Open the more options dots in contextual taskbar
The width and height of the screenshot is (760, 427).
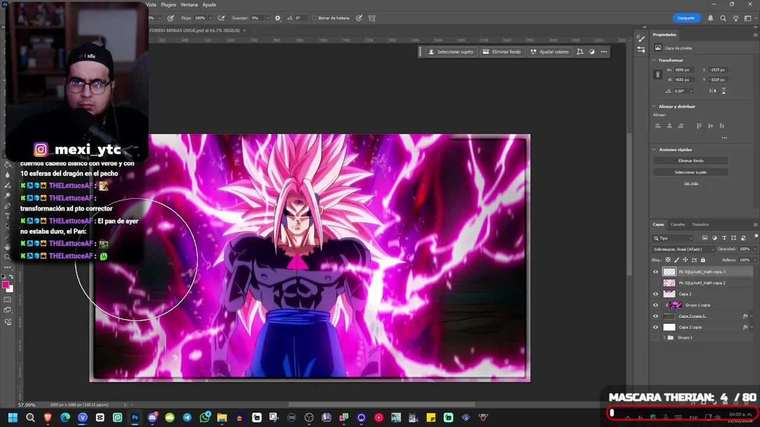(604, 52)
